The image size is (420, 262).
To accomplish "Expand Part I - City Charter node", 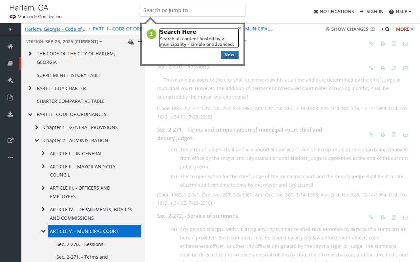I will click(30, 88).
